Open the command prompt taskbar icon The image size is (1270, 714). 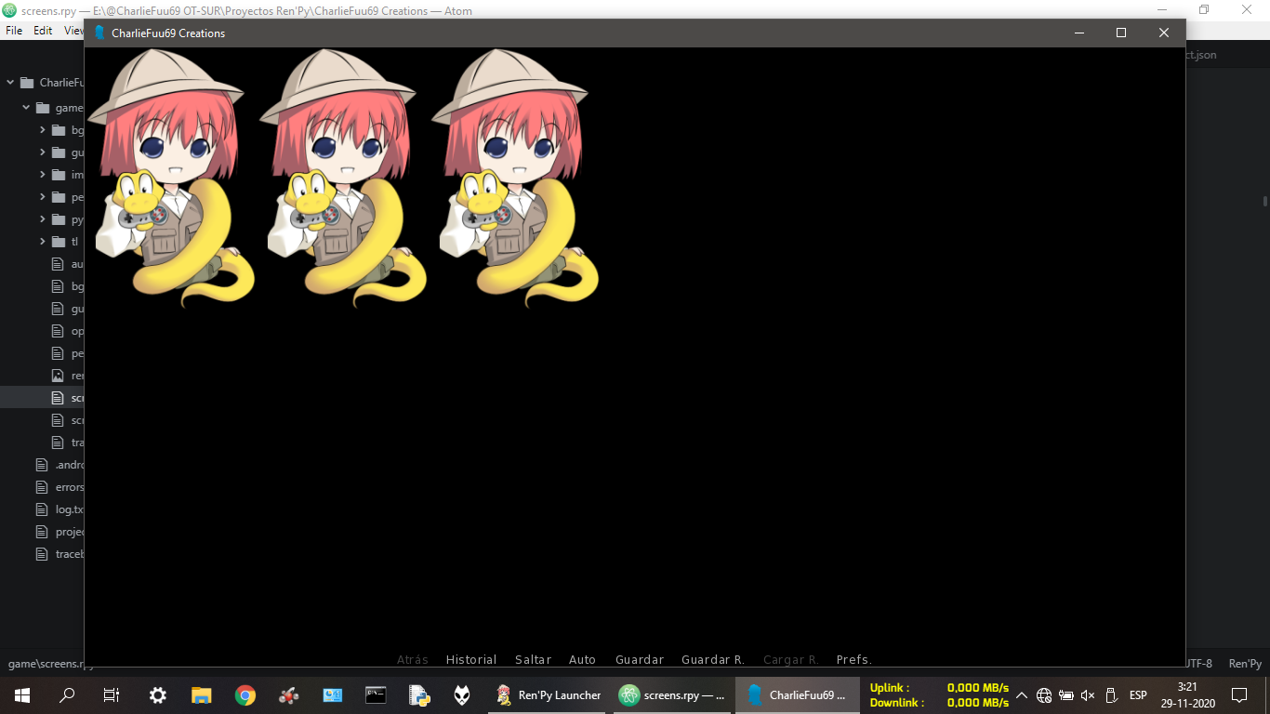376,694
